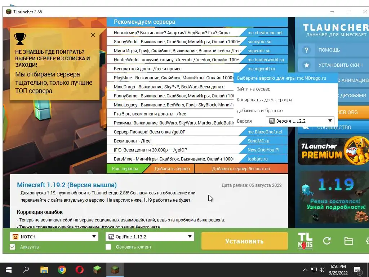Click server address New.GriefYou.Pl
The image size is (369, 277).
263,150
